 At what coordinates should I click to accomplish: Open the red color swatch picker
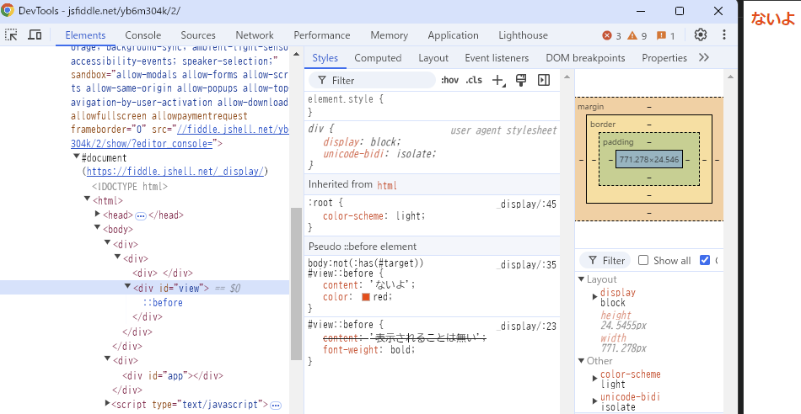pos(366,297)
